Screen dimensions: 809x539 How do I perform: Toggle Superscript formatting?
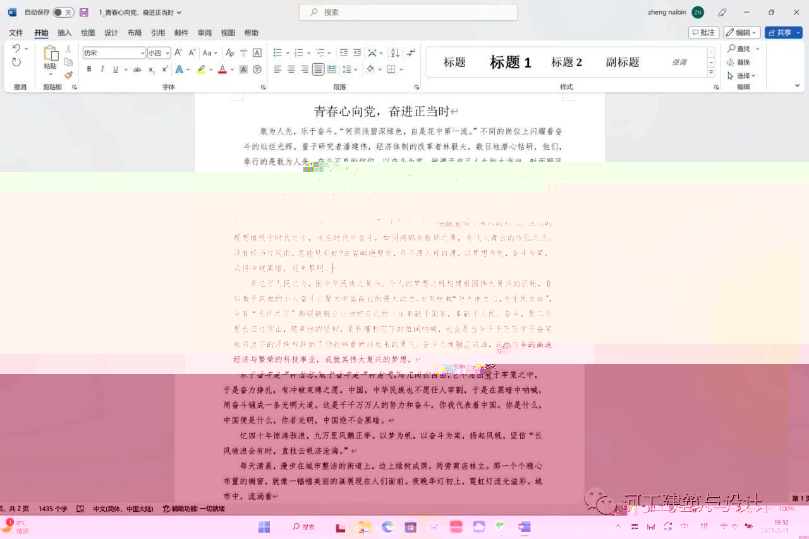[x=165, y=70]
